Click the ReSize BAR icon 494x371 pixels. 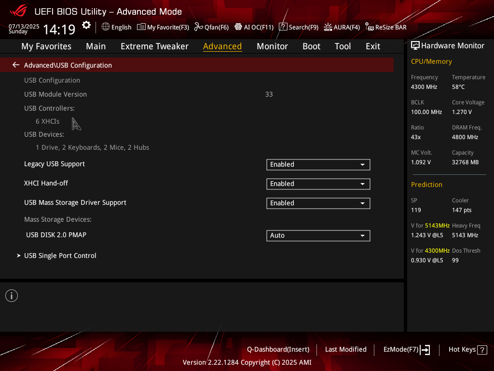tap(369, 27)
